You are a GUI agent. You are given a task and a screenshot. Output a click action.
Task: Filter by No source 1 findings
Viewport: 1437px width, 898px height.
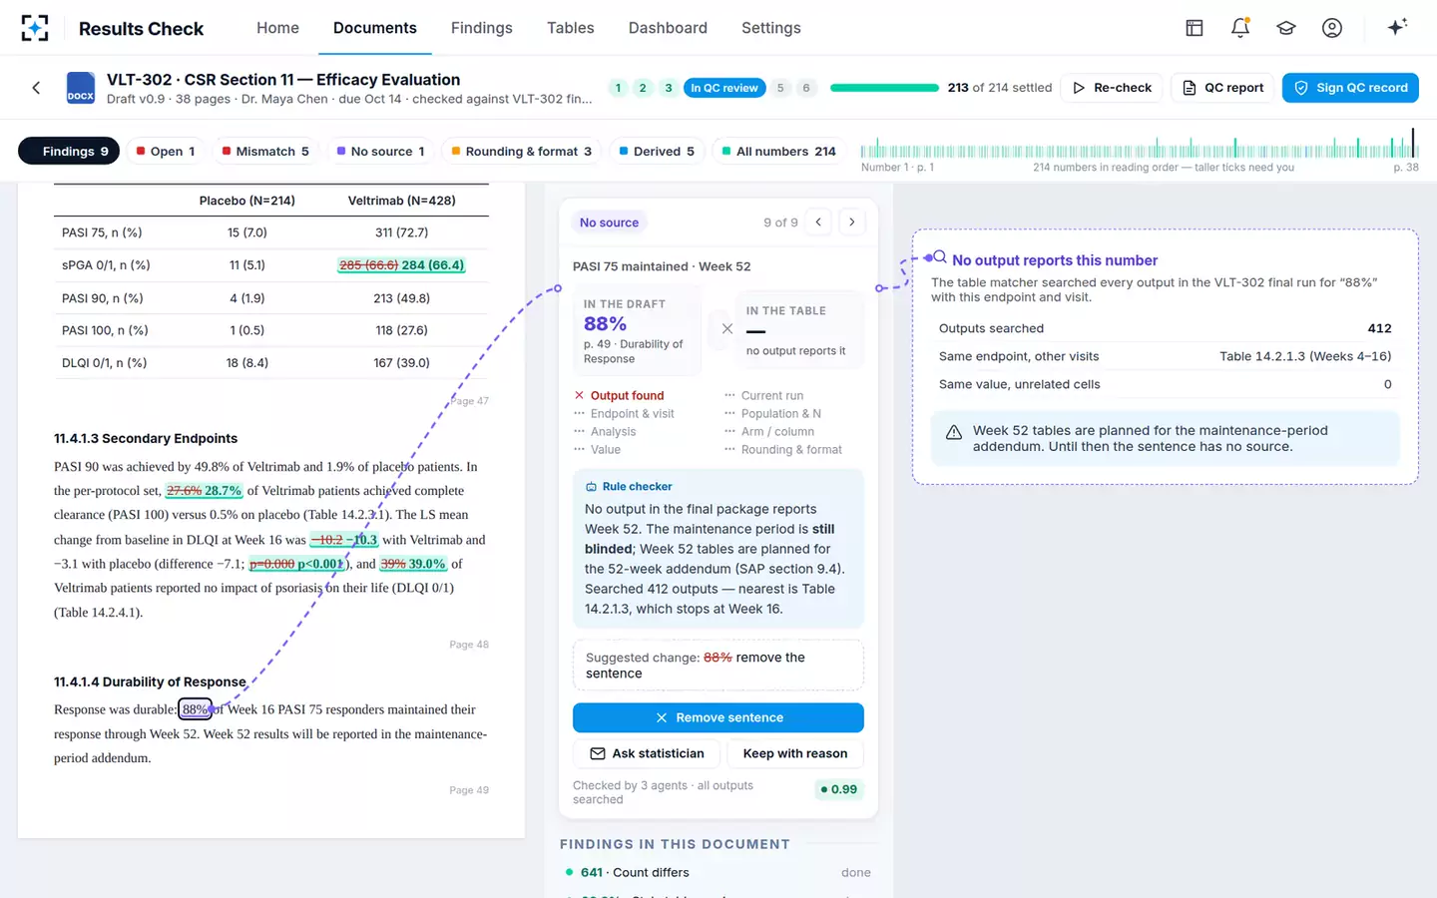coord(380,151)
